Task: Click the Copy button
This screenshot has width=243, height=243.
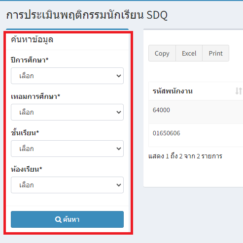Action: pos(162,53)
